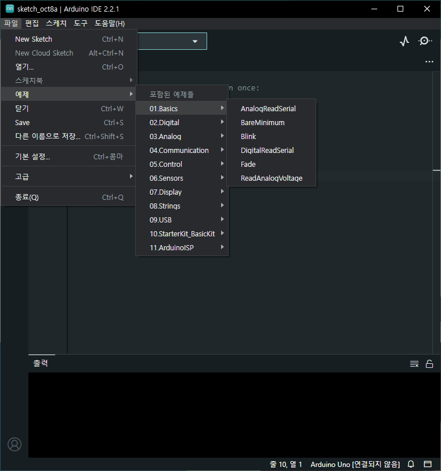Choose 다른 이름으로 저장... menu item
This screenshot has width=441, height=471.
(x=69, y=136)
